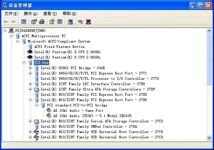This screenshot has height=150, width=214.
Task: Collapse the PCI bus node
Action: [24, 63]
